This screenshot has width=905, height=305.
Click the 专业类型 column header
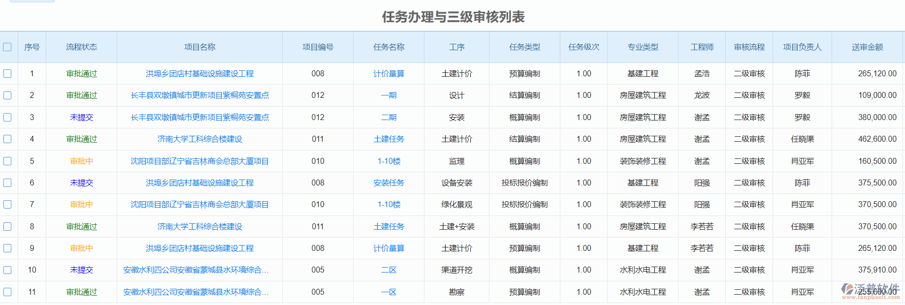[643, 47]
